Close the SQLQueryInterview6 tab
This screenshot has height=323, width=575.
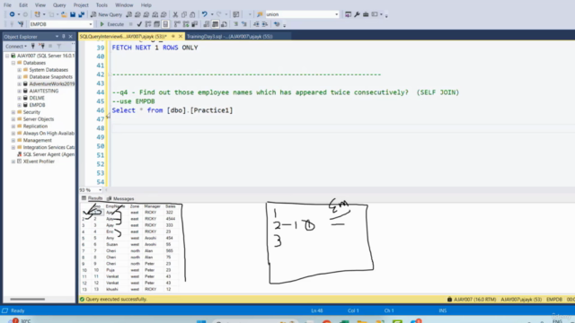tap(181, 37)
